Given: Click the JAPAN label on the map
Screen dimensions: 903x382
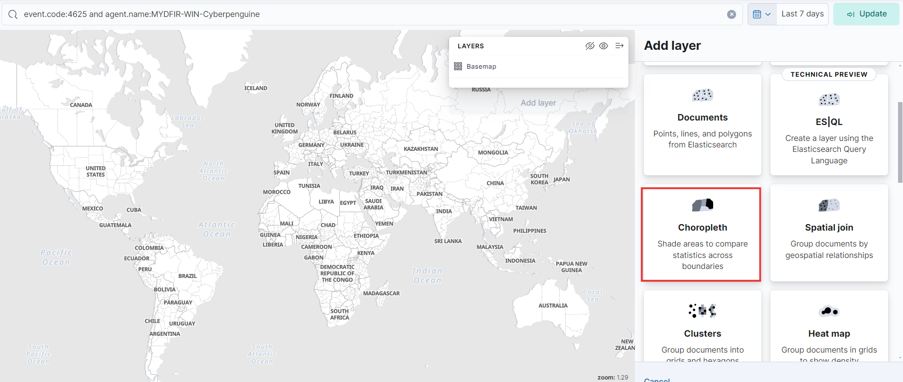Looking at the screenshot, I should [562, 179].
